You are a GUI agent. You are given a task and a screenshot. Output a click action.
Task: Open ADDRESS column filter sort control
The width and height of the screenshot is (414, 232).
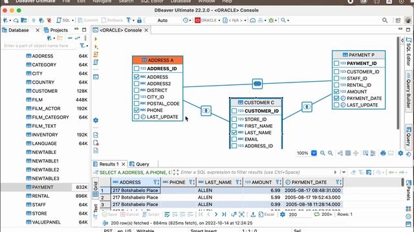(157, 182)
